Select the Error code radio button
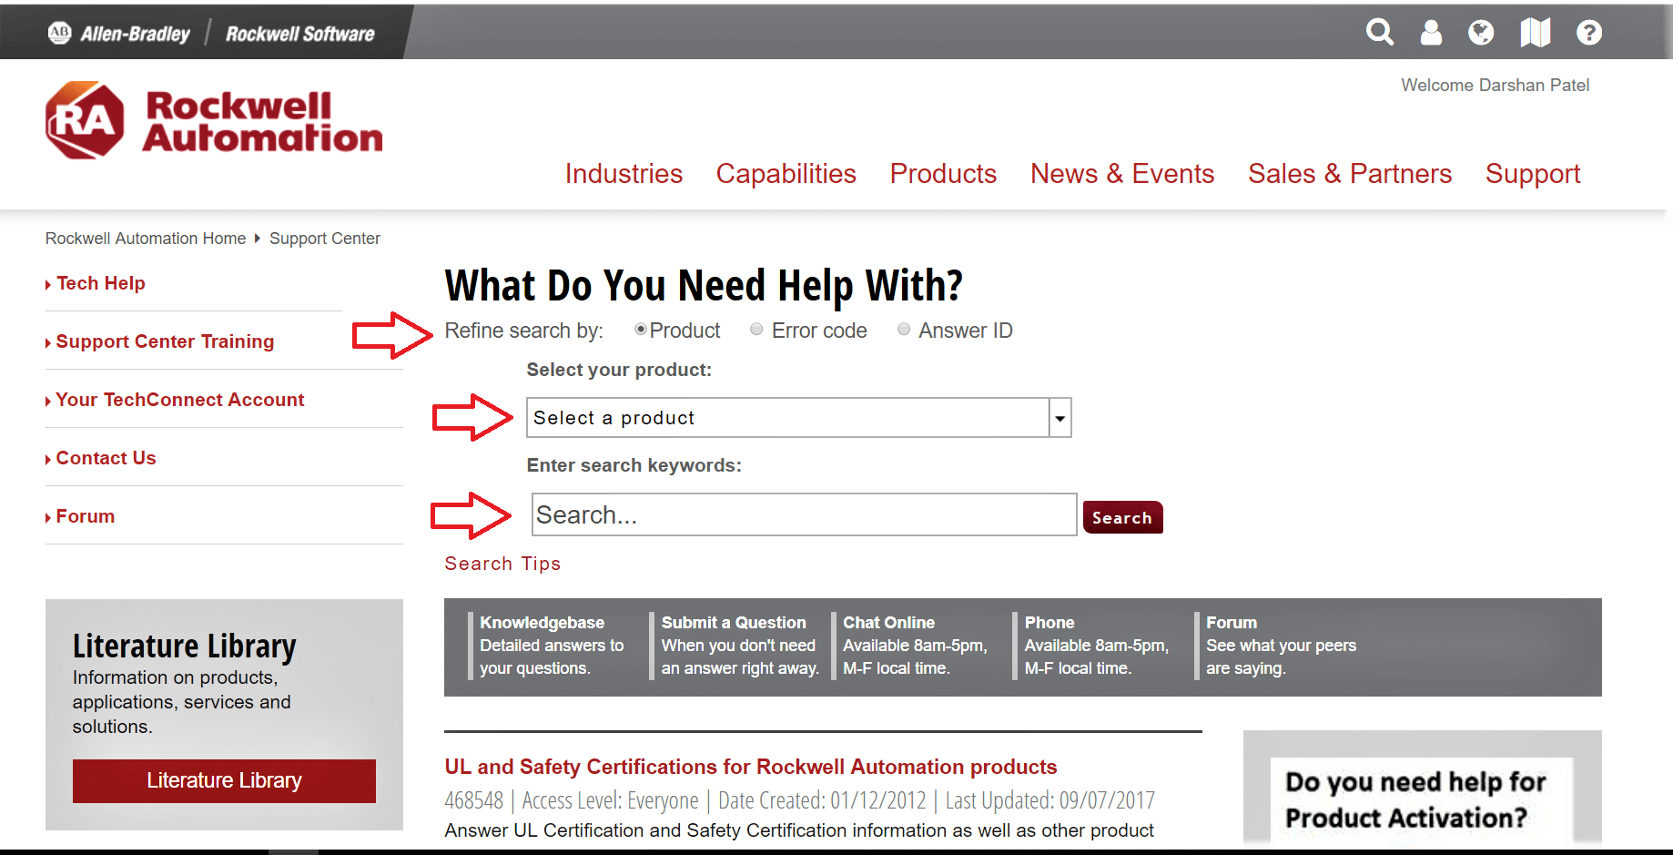 [x=756, y=330]
